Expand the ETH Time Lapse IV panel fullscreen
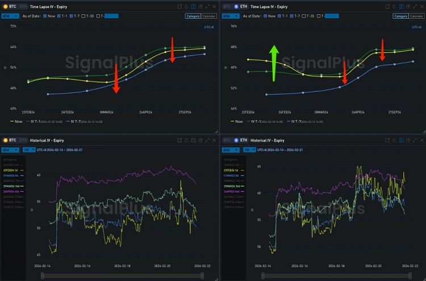 [414, 6]
